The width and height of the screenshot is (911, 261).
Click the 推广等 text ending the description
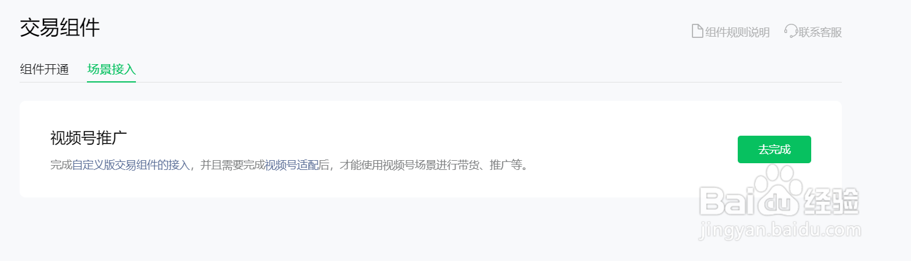click(x=506, y=165)
